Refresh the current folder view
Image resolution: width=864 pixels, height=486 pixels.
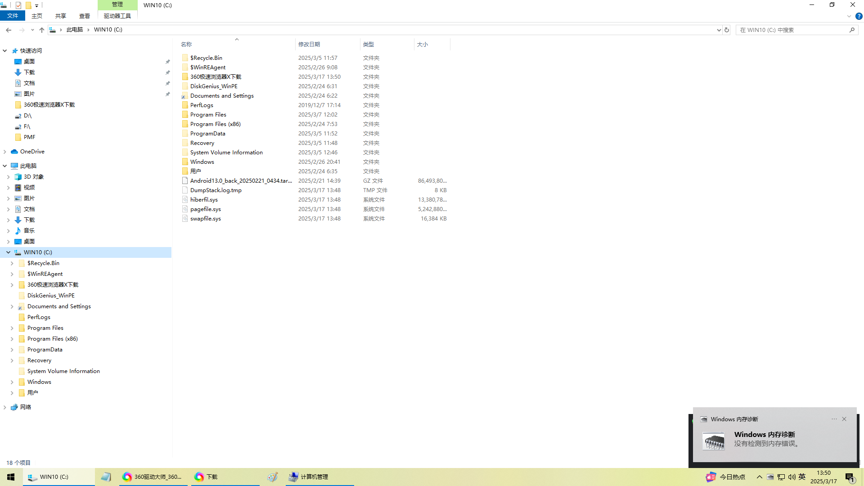pos(726,30)
